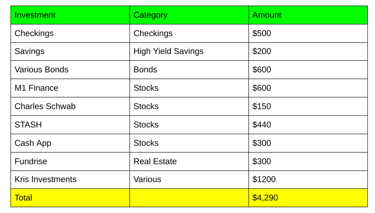Click the Cash App cell

33,143
